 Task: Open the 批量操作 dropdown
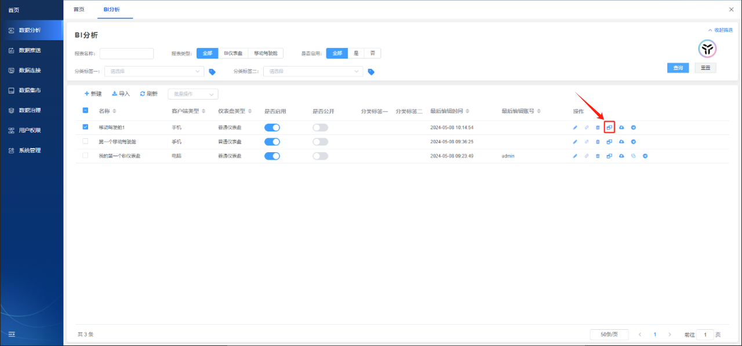point(193,94)
